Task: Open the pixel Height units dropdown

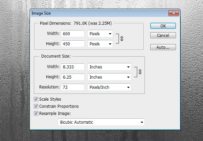Action: [100, 44]
